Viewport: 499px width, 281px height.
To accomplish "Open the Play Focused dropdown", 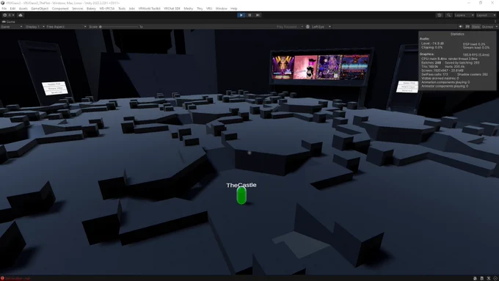I will click(x=289, y=26).
